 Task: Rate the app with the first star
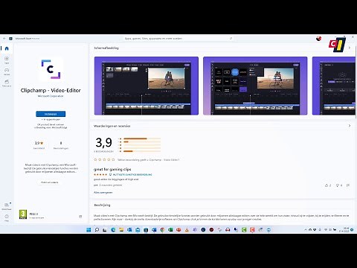tap(95, 159)
